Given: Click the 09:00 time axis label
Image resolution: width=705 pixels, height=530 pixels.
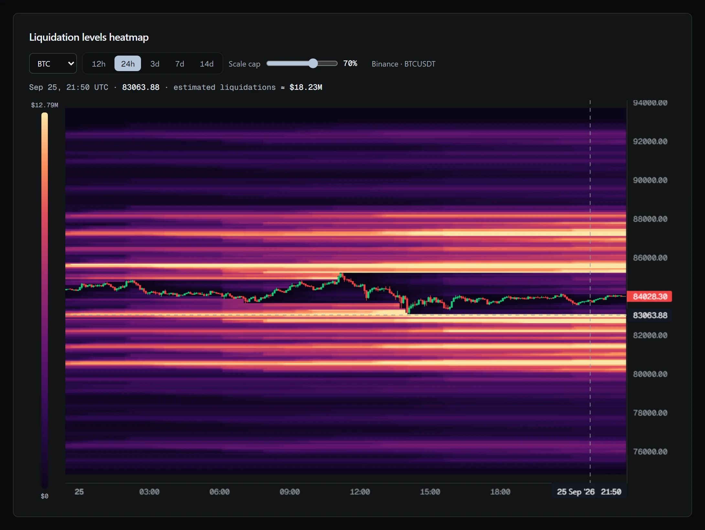Looking at the screenshot, I should point(290,492).
